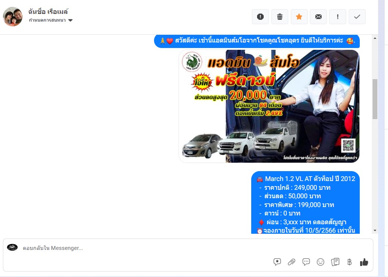Open the emoji picker smiley icon

point(321,262)
